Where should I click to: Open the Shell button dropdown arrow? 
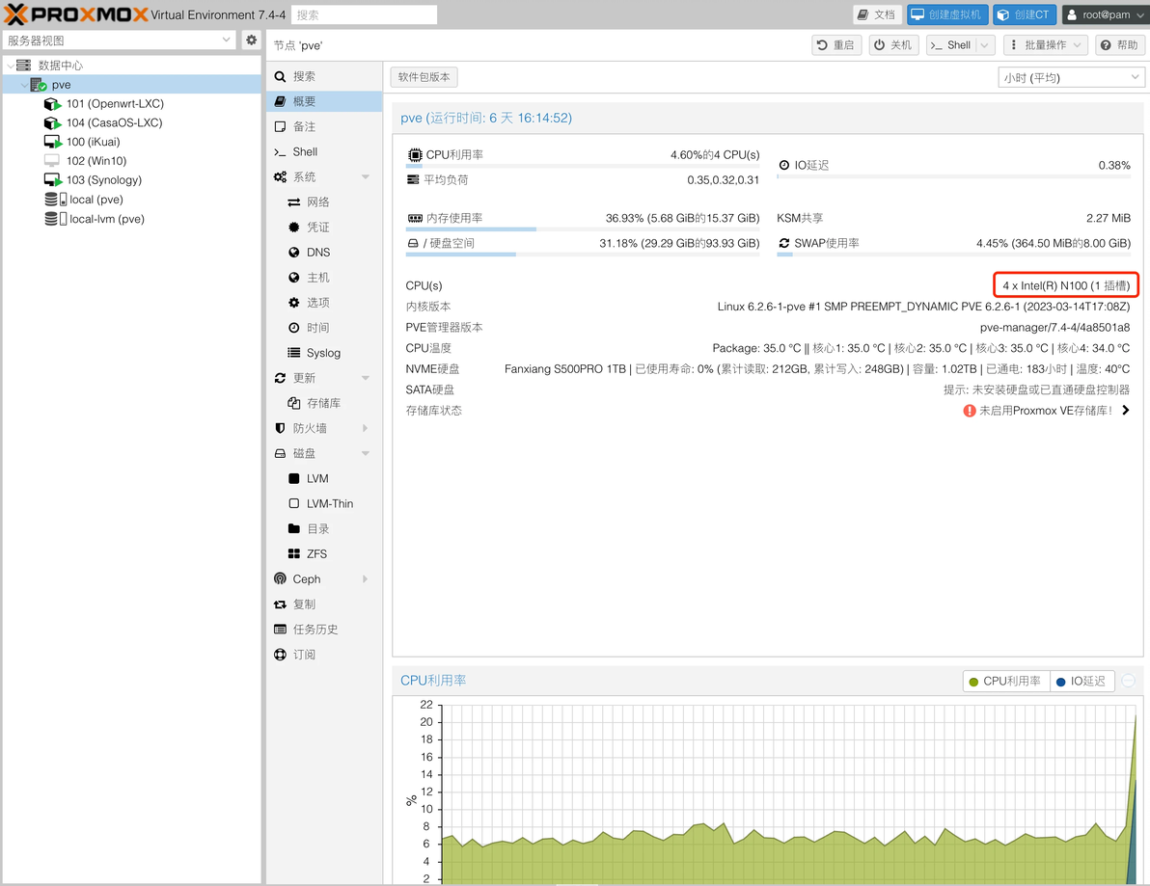[x=985, y=44]
